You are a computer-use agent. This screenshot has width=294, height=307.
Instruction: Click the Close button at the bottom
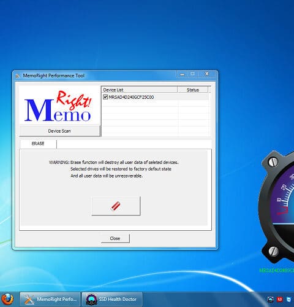(x=115, y=238)
